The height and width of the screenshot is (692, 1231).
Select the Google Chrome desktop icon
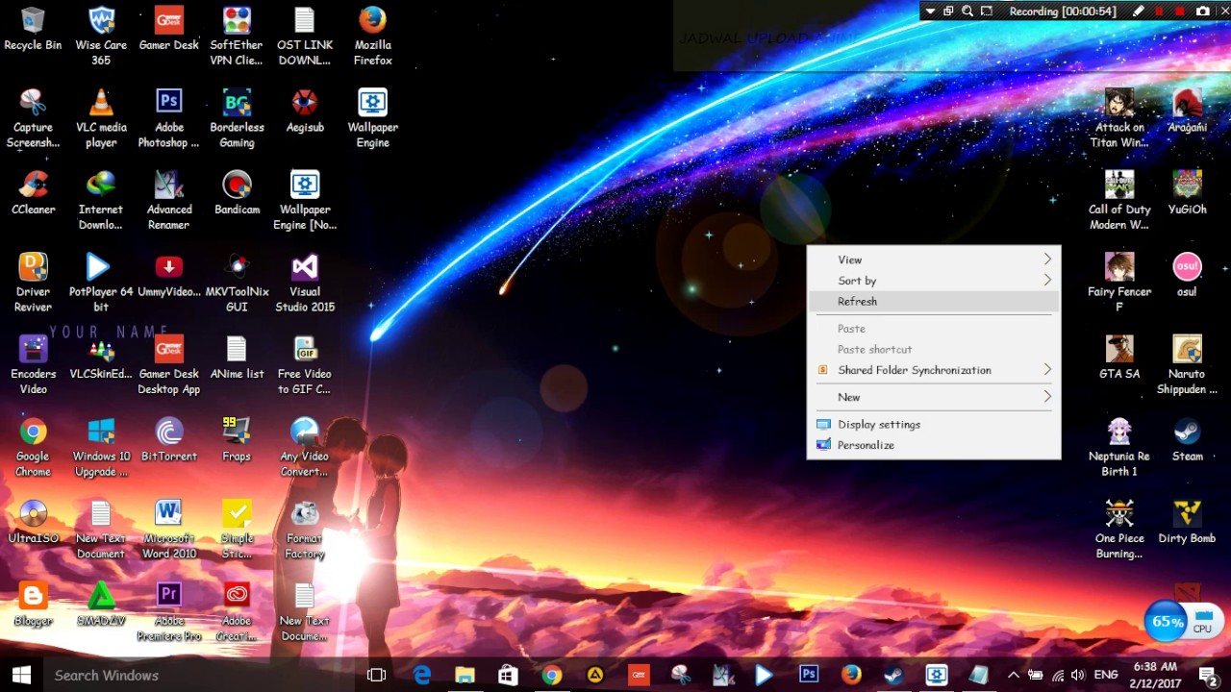tap(33, 447)
